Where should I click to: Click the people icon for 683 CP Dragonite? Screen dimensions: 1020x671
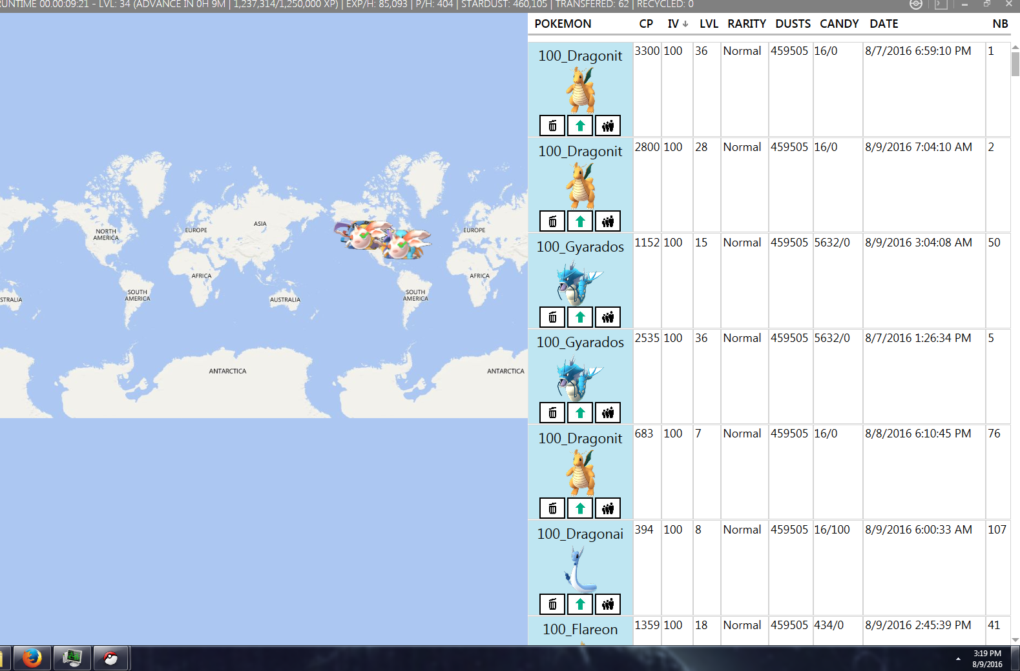[608, 508]
